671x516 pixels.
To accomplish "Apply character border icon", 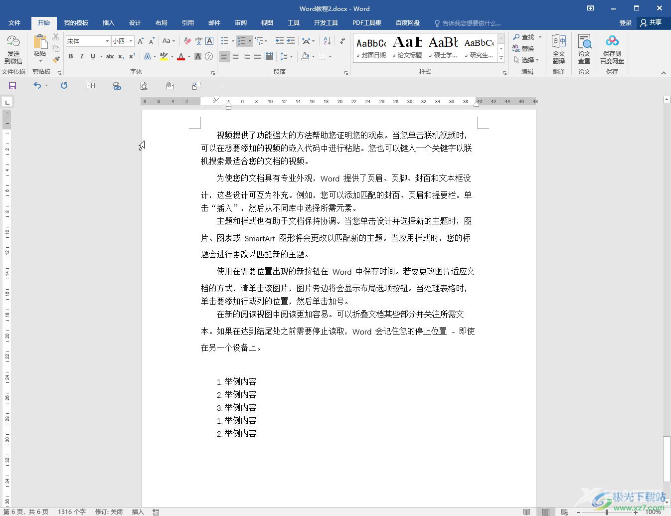I will tap(209, 41).
